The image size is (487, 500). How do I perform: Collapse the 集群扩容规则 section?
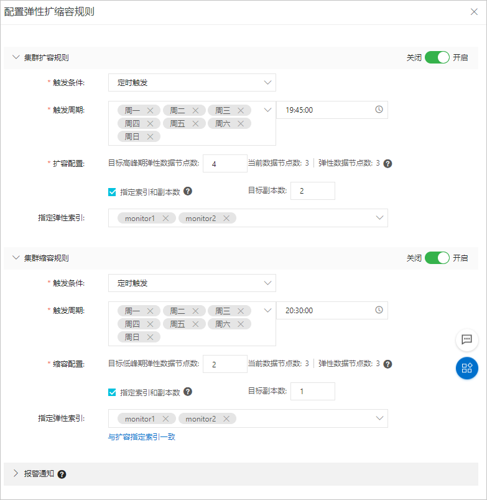(x=16, y=57)
